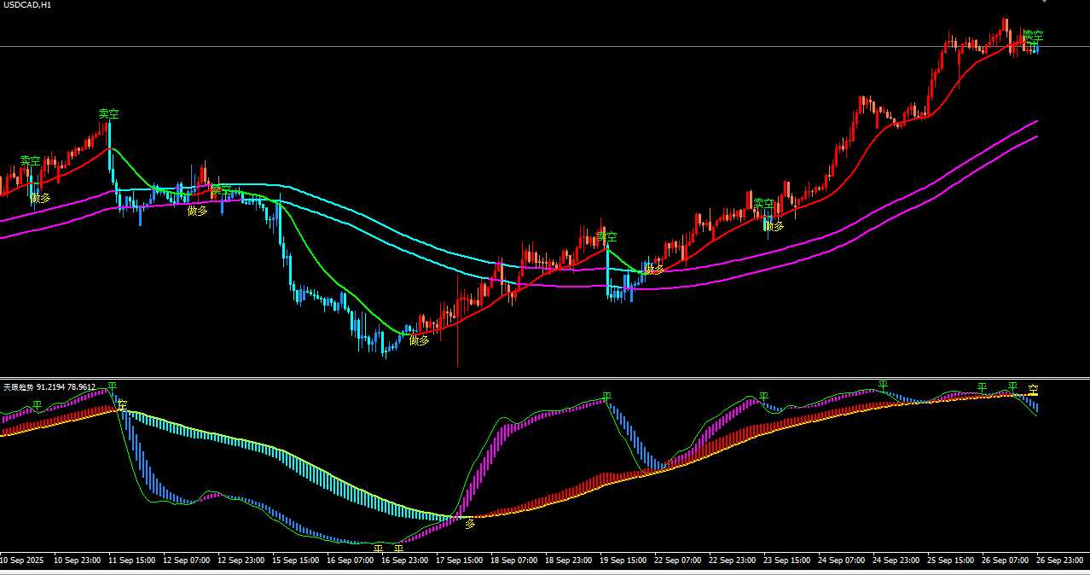Viewport: 1090px width, 575px height.
Task: Click the yellow 做多 label near 12 Sep 07:00
Action: pyautogui.click(x=197, y=211)
